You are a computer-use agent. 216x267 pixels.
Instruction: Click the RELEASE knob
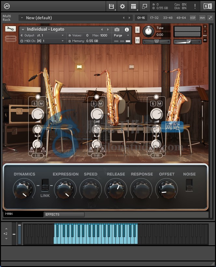coord(116,190)
